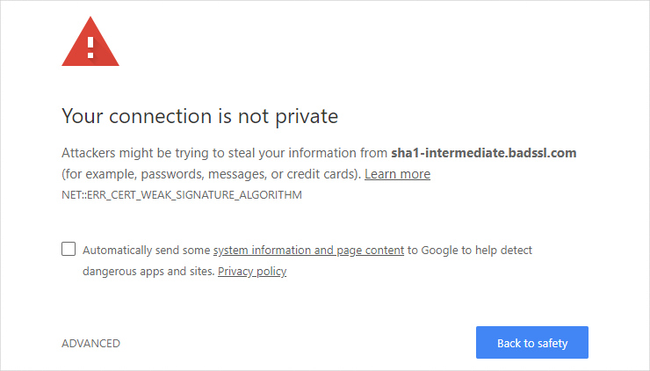Viewport: 650px width, 371px height.
Task: Click the 'dangerous apps and sites.' text
Action: 148,272
